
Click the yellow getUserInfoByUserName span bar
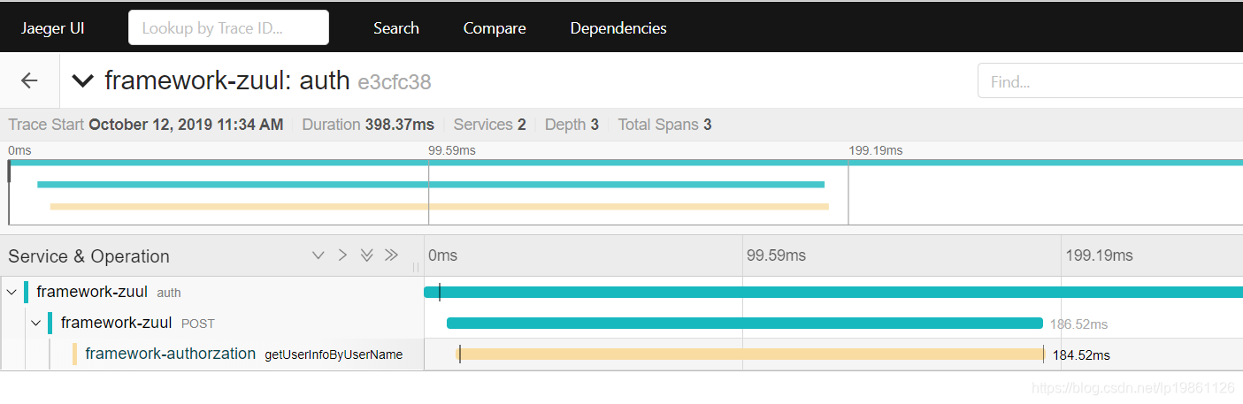point(750,354)
